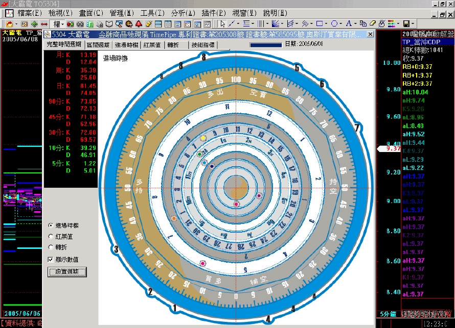Click the alarm bell toolbar icon
455x328 pixels.
pyautogui.click(x=139, y=24)
